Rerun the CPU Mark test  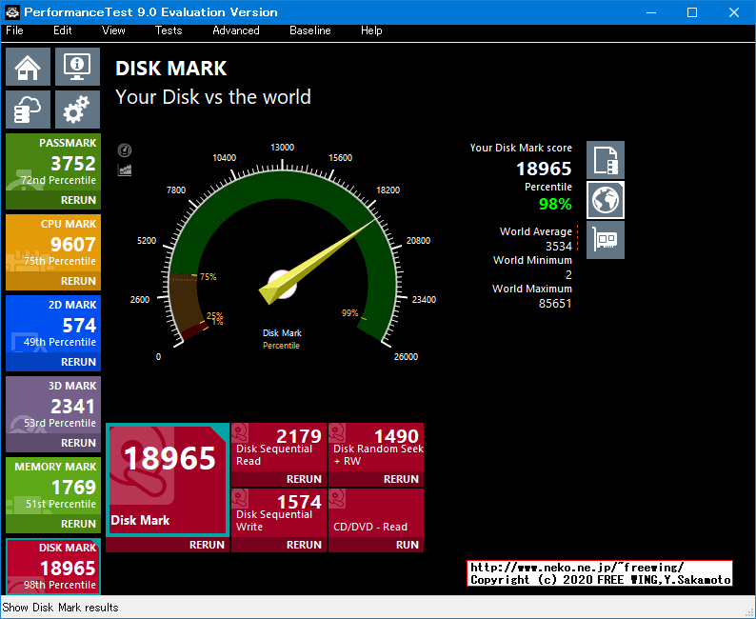pos(78,281)
